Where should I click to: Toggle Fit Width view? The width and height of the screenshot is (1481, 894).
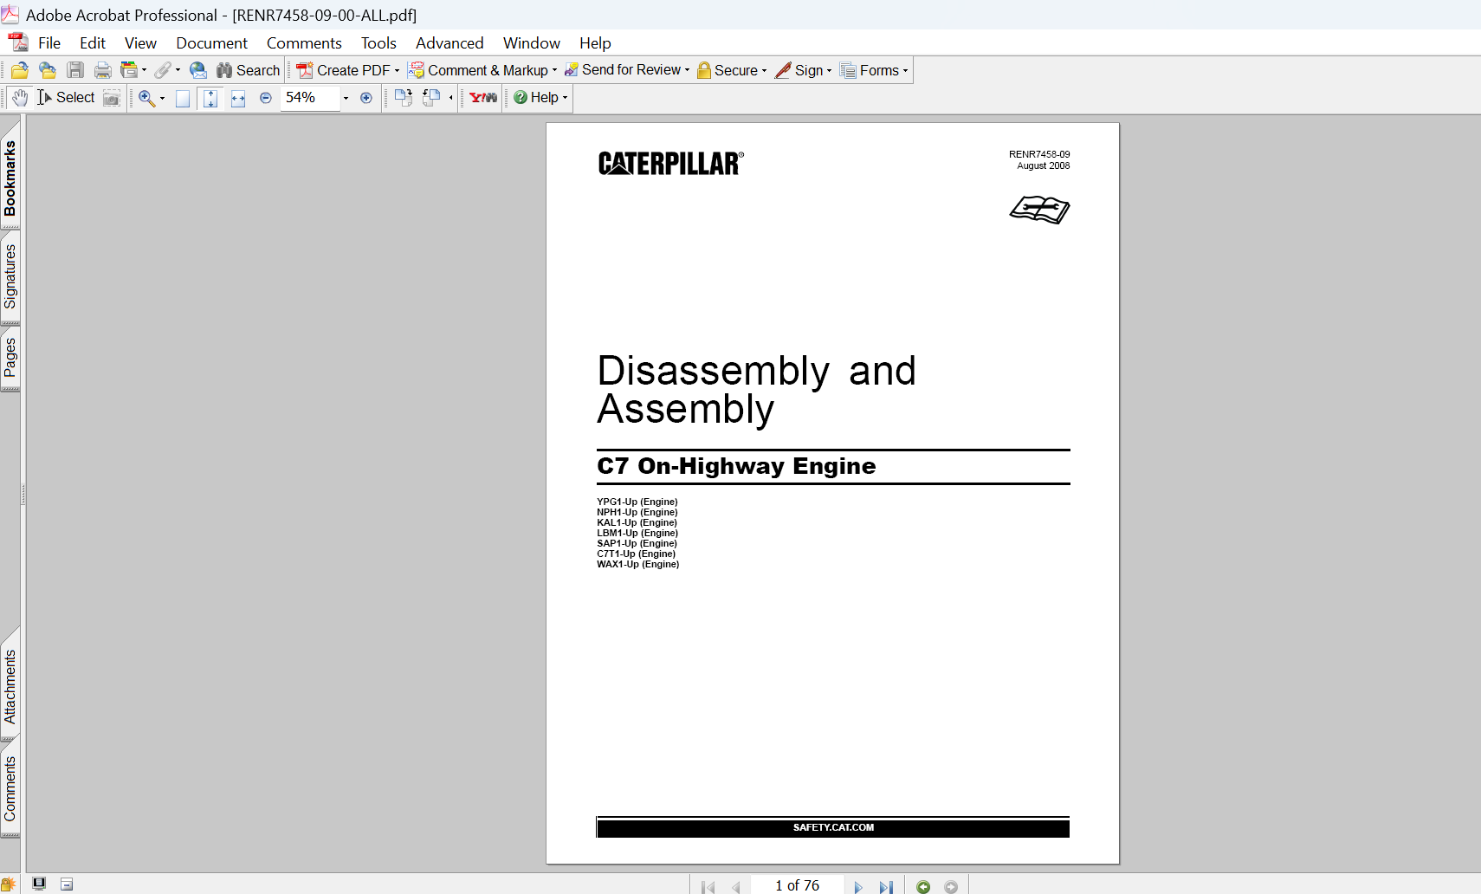point(238,98)
